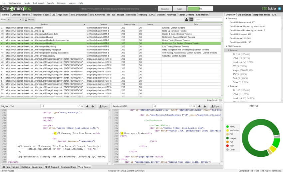
Task: Click the Original HTML h1 search box
Action: 62,106
